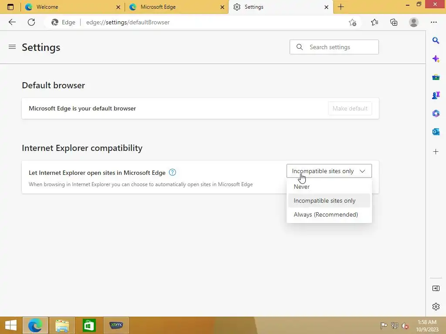Open Action Center flag tray icon
Image resolution: width=446 pixels, height=334 pixels.
click(x=384, y=325)
